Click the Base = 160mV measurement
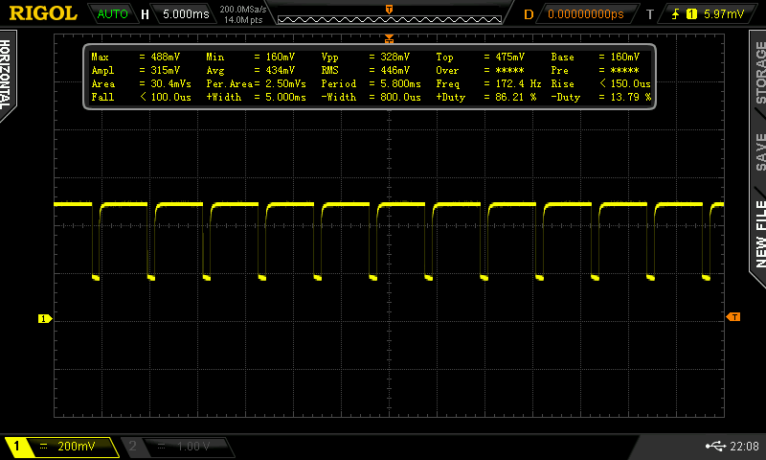 [595, 57]
